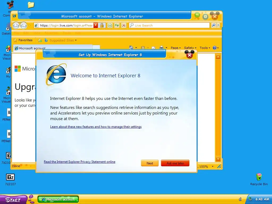Click the RSS feeds icon
The width and height of the screenshot is (272, 204).
[x=143, y=48]
